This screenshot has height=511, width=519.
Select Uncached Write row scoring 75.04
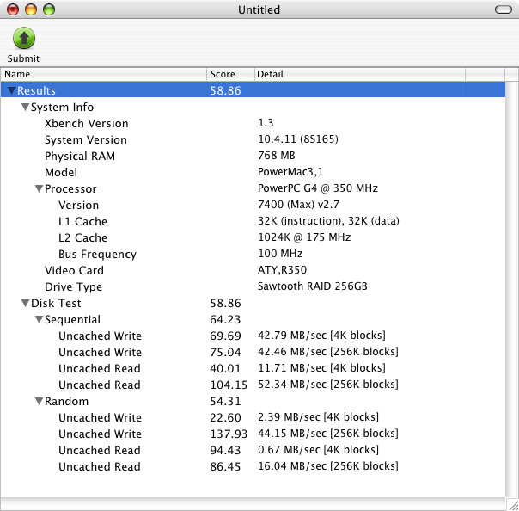pyautogui.click(x=253, y=352)
